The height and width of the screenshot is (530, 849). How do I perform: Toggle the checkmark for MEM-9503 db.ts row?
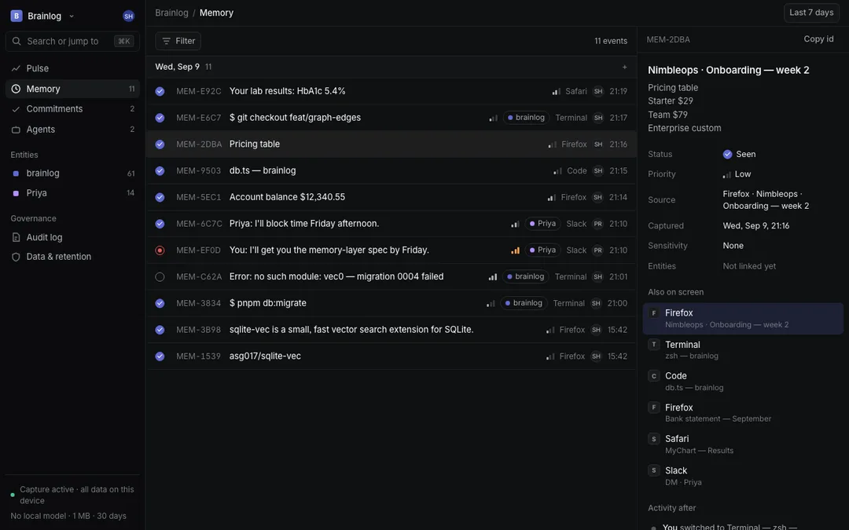160,171
